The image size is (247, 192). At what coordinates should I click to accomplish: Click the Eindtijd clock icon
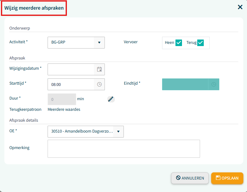[x=214, y=84]
